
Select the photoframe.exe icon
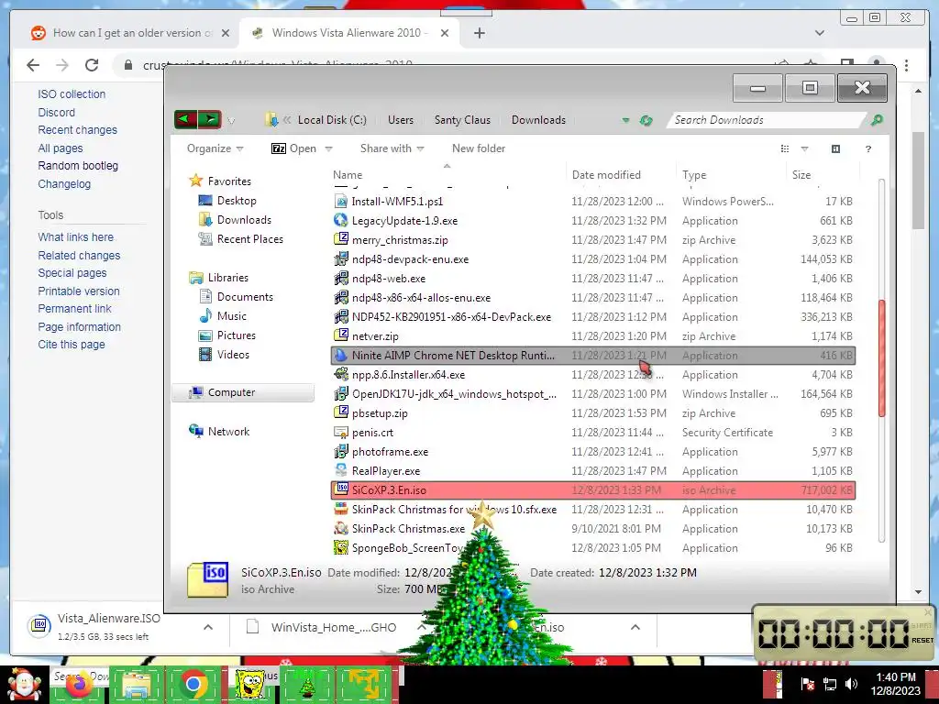click(x=341, y=451)
